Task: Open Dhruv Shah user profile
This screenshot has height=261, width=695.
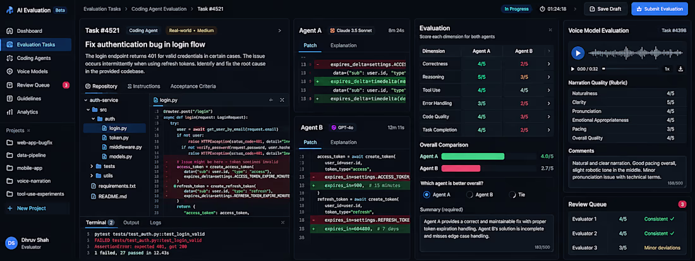Action: [x=27, y=243]
